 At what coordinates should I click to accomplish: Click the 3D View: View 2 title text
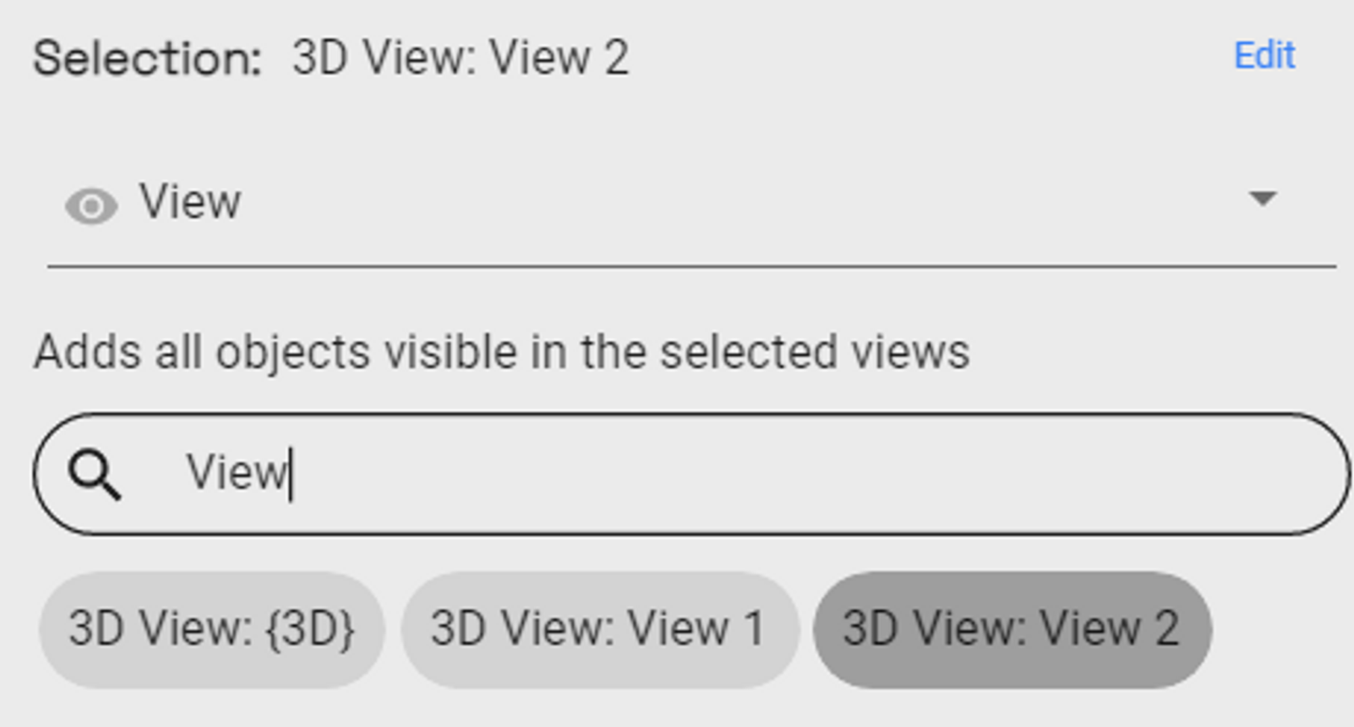(460, 58)
